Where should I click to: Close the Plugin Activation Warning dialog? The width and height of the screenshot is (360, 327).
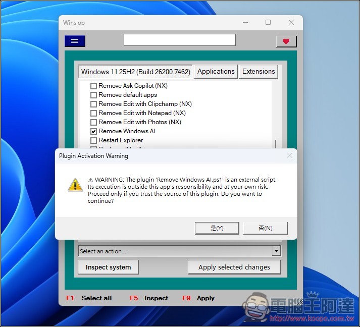pos(290,155)
